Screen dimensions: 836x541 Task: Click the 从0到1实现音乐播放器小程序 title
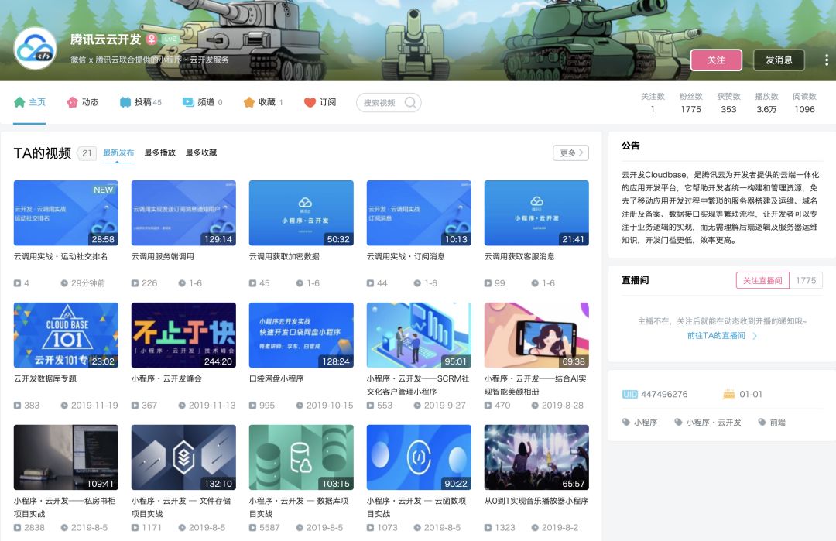(536, 501)
